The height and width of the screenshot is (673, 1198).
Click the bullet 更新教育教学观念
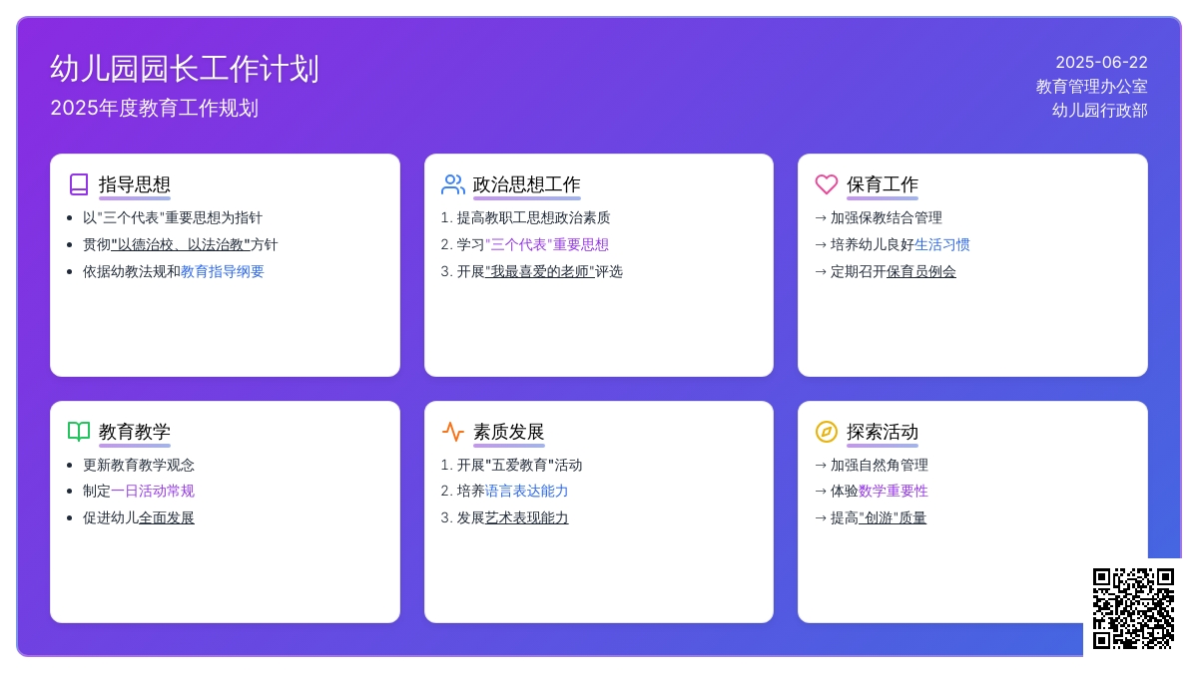coord(139,465)
